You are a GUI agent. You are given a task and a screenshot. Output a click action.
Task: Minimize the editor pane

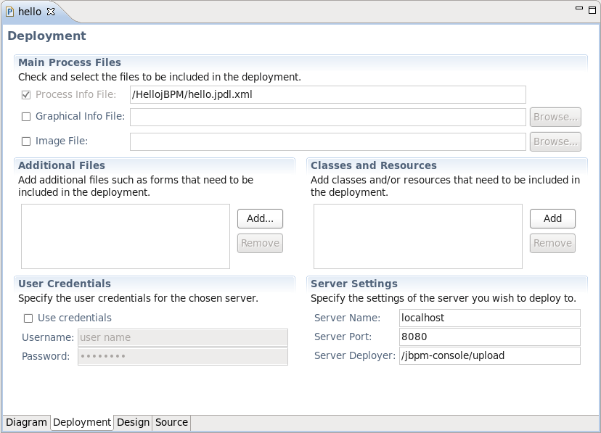pyautogui.click(x=579, y=8)
